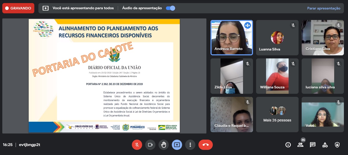This screenshot has height=155, width=348.
Task: Click Cristiane Silva's video tile
Action: [x=323, y=38]
